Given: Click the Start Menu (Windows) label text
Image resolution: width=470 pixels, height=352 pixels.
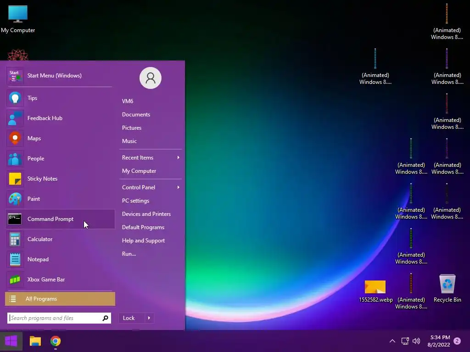Looking at the screenshot, I should tap(54, 76).
